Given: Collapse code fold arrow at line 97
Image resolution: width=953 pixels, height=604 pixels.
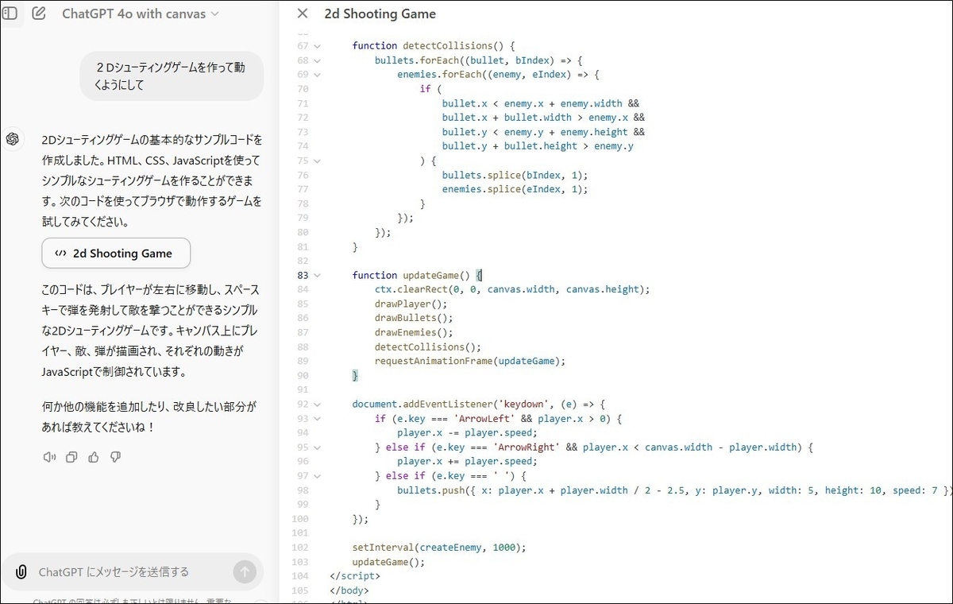Looking at the screenshot, I should pyautogui.click(x=317, y=475).
